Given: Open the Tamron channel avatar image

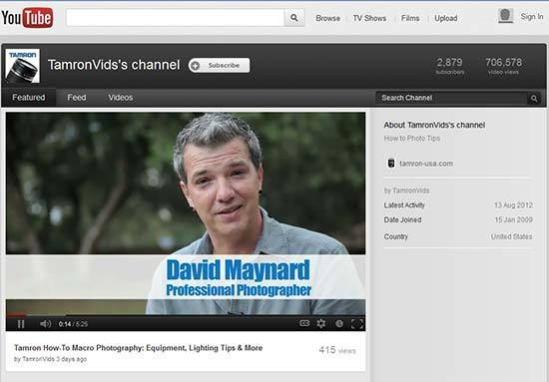Looking at the screenshot, I should coord(22,66).
